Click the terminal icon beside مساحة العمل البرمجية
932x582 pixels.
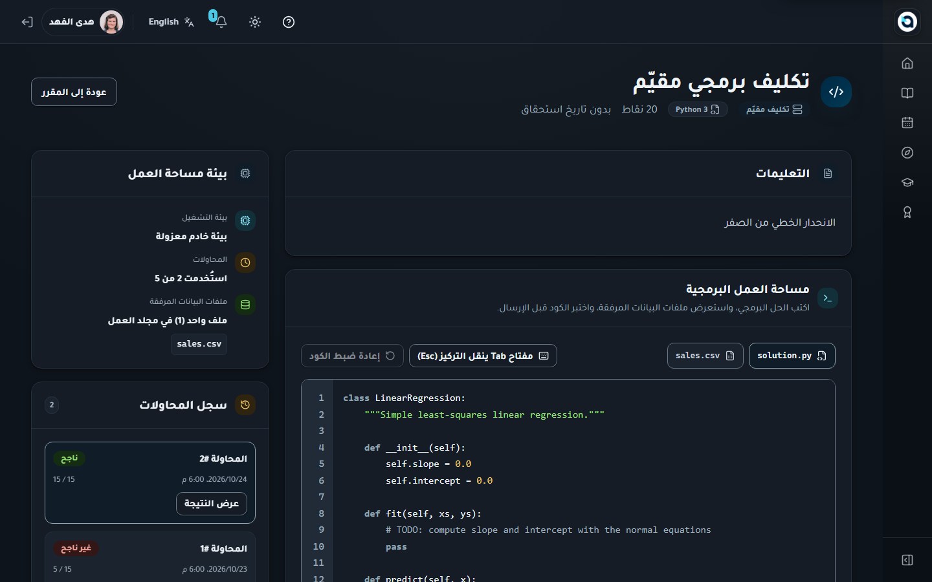828,298
